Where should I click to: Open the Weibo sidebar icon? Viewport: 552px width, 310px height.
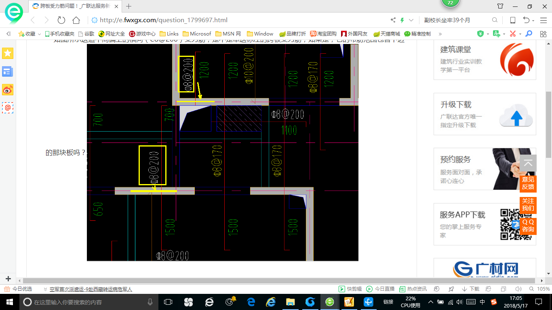click(x=8, y=90)
